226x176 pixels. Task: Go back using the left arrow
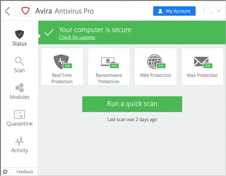(x=7, y=11)
